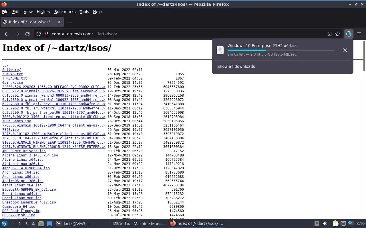Switch to workspace 4
366x228 pixels.
pyautogui.click(x=33, y=224)
